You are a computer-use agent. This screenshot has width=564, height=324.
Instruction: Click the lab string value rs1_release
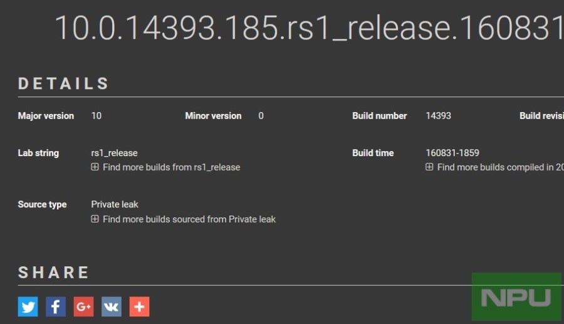(x=114, y=153)
